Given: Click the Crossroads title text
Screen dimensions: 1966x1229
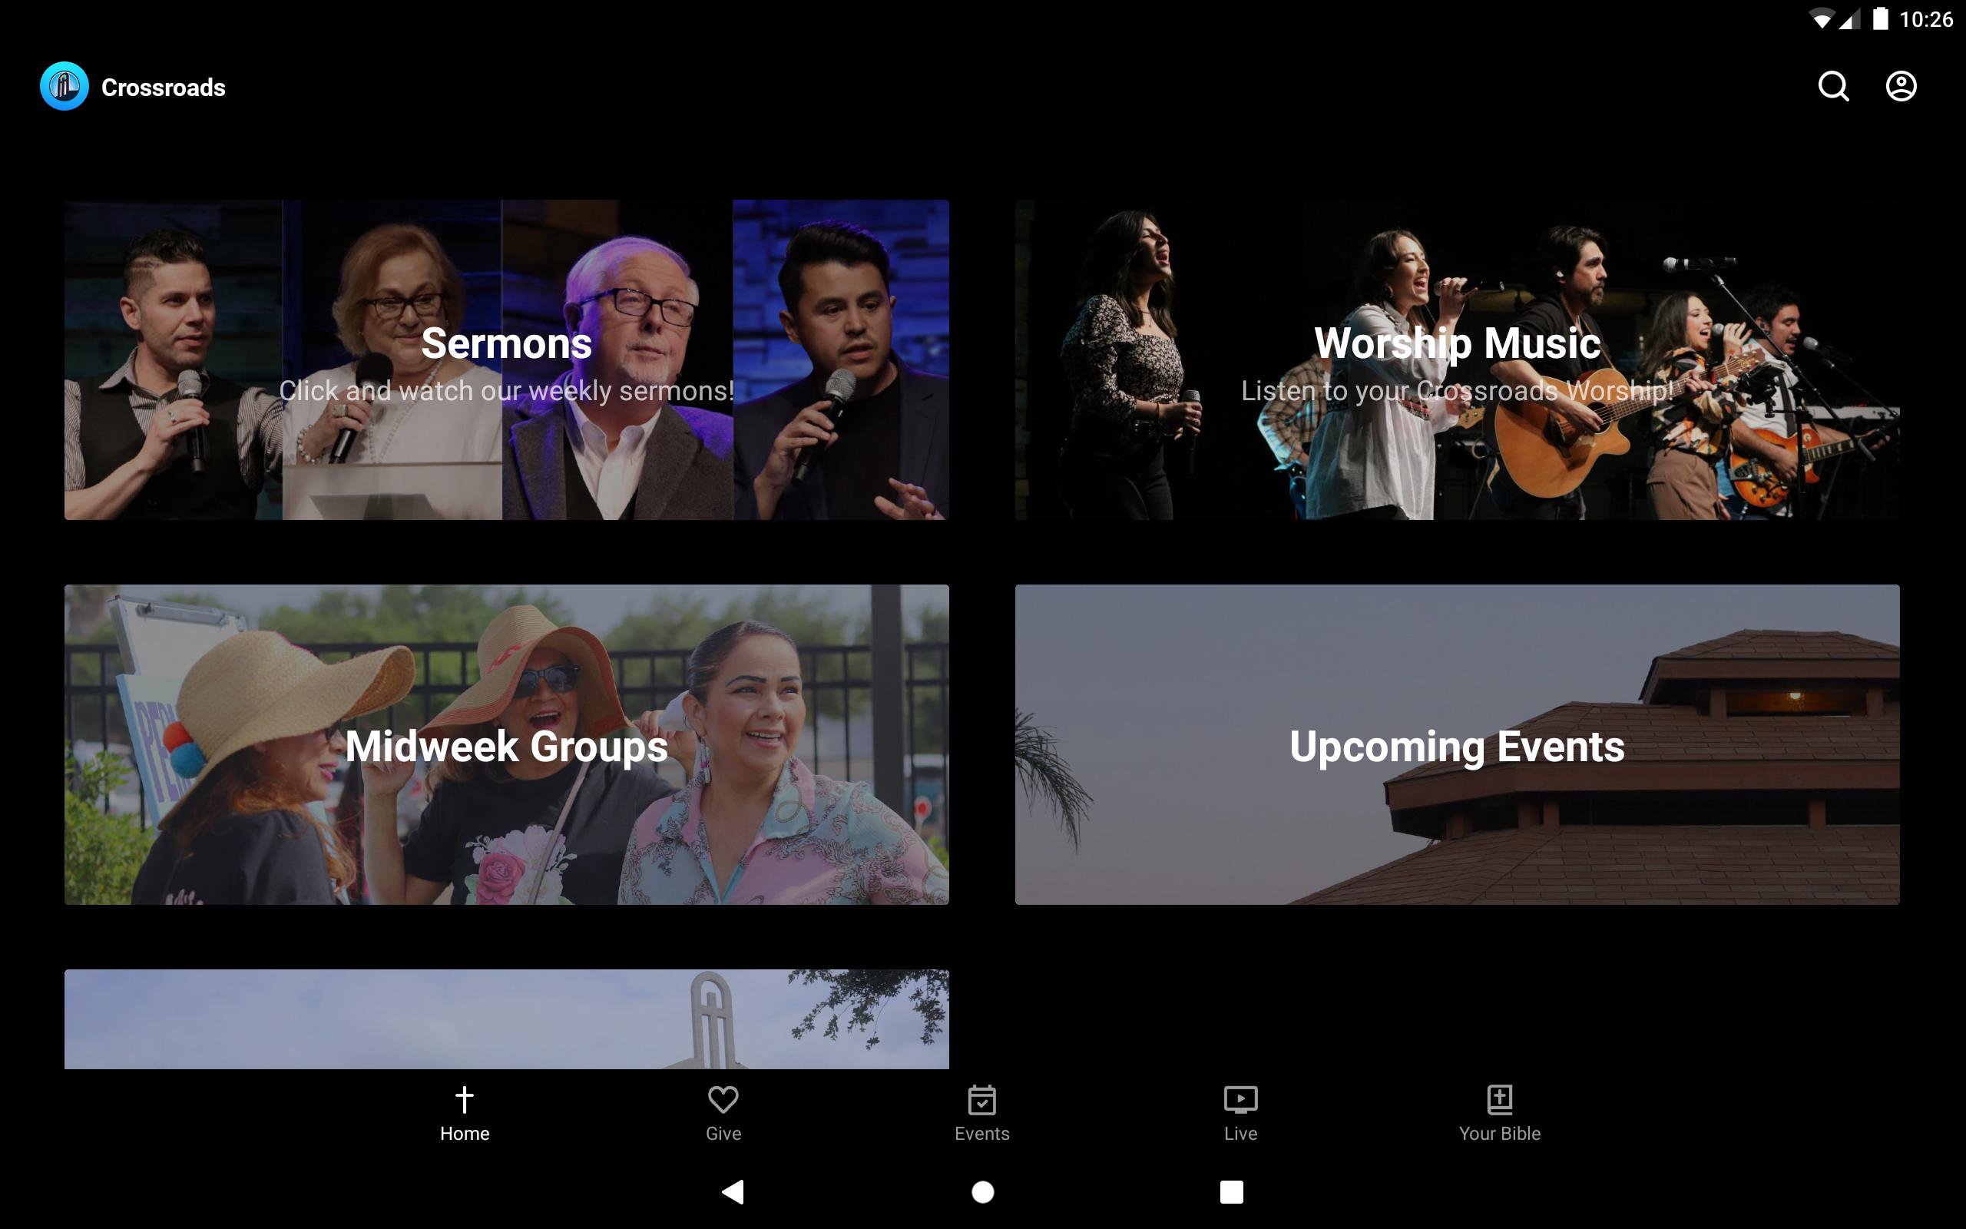Looking at the screenshot, I should 164,88.
